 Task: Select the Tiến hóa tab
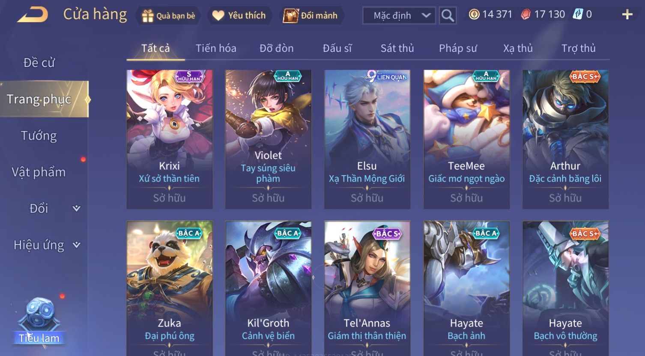coord(216,48)
